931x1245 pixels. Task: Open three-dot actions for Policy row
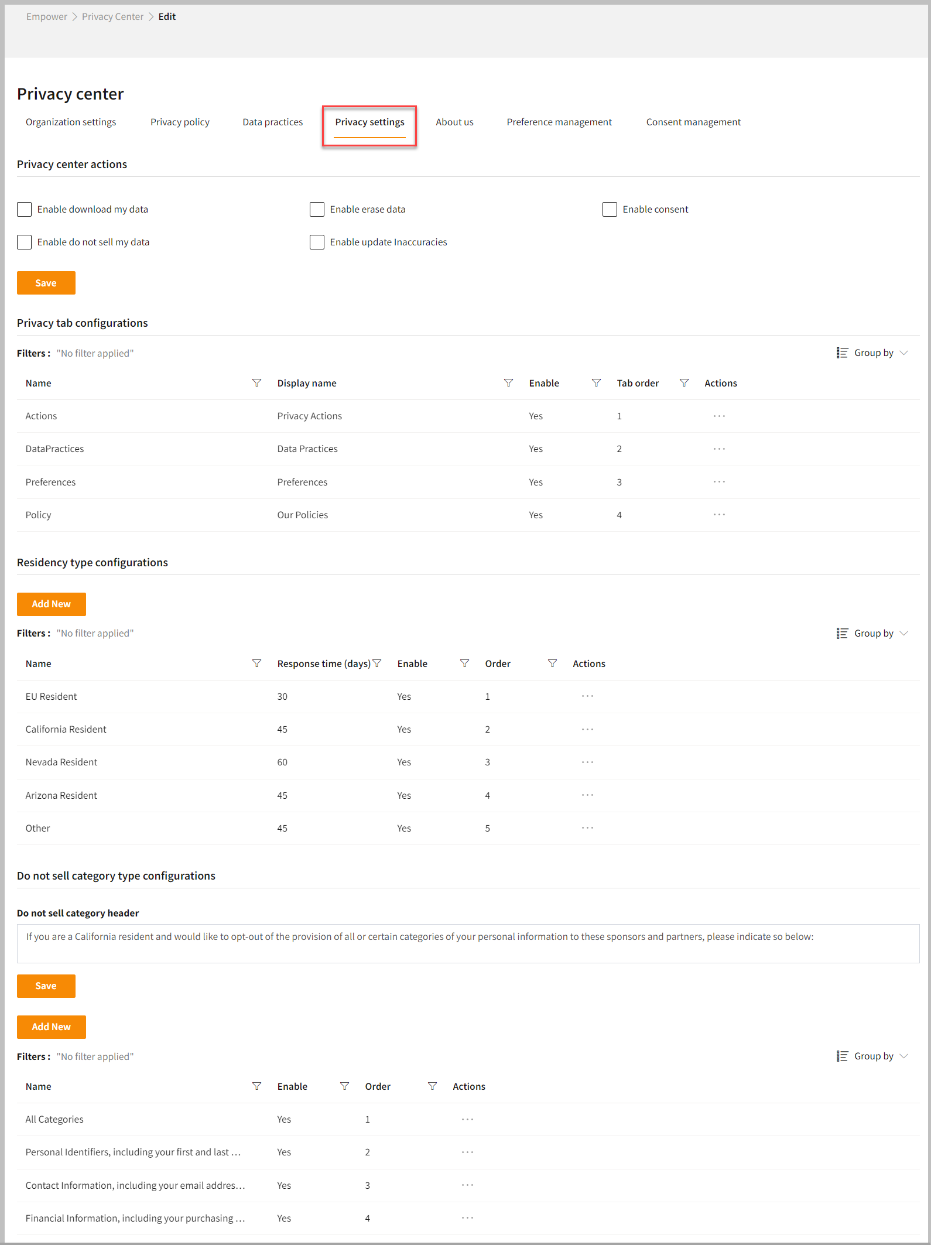(719, 515)
